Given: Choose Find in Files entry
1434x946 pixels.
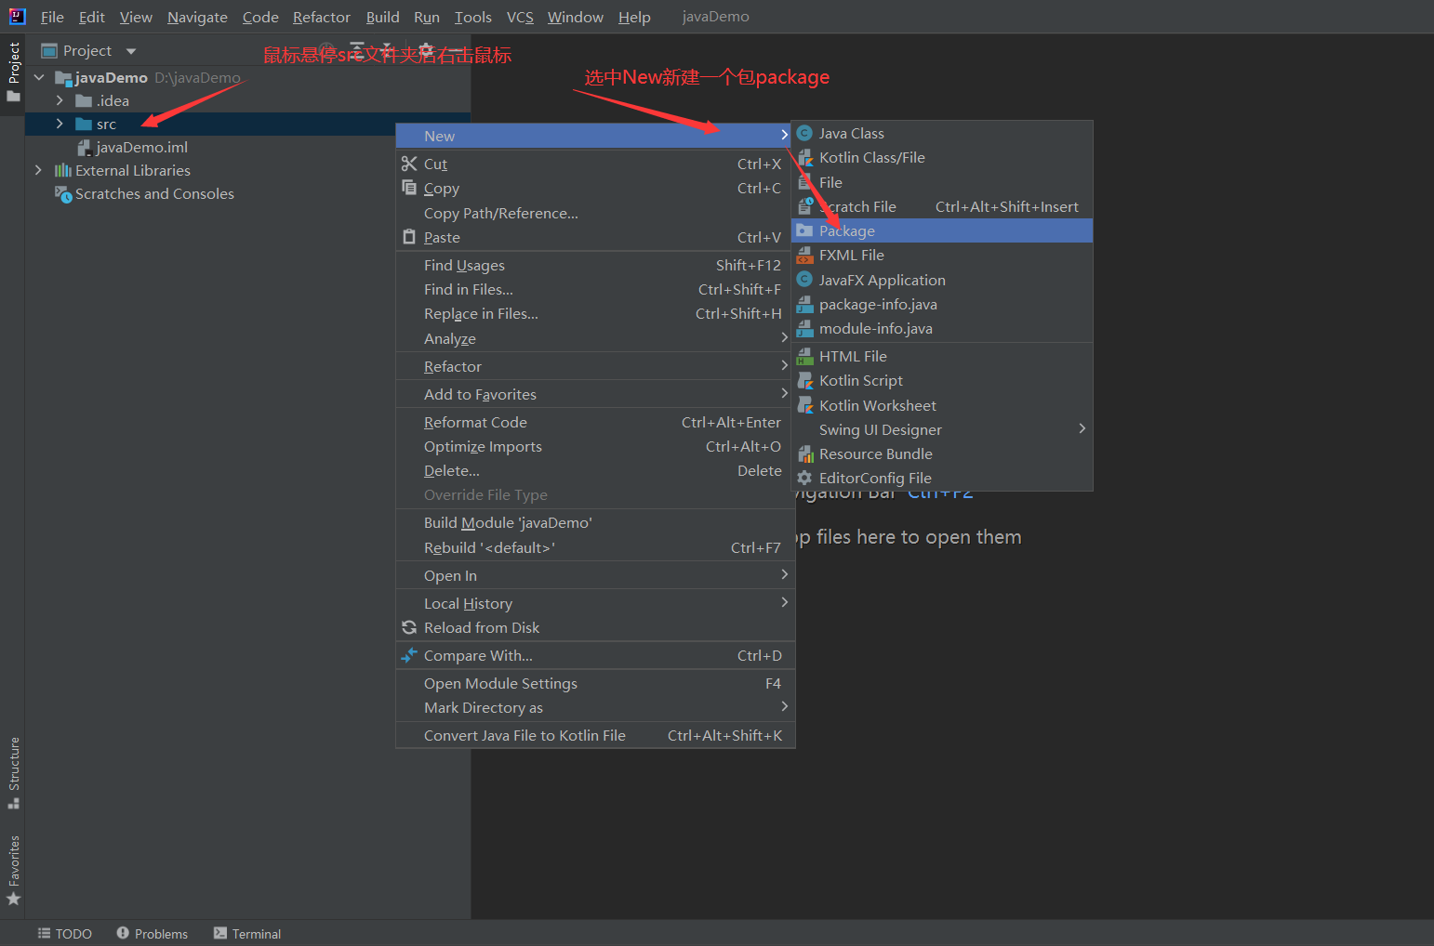Looking at the screenshot, I should [595, 289].
